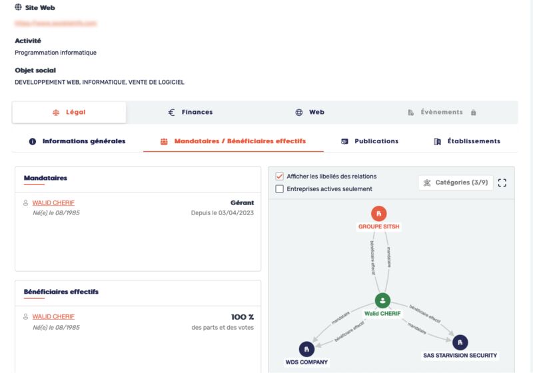Viewport: 533px width, 373px height.
Task: Click the person icon in Mandataires row
Action: point(25,202)
